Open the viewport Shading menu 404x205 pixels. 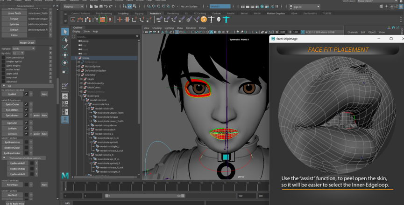click(x=156, y=28)
